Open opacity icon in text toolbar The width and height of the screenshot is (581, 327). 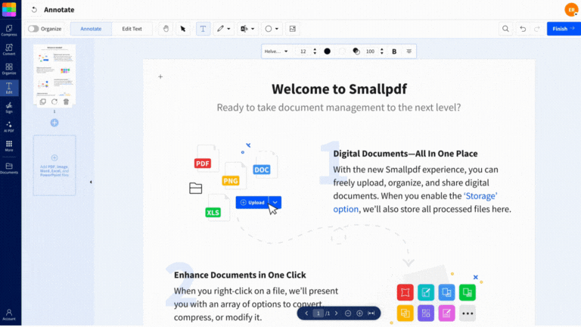(x=356, y=51)
